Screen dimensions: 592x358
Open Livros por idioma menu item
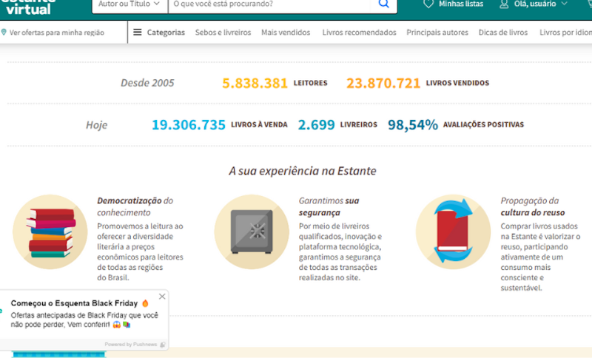point(565,33)
